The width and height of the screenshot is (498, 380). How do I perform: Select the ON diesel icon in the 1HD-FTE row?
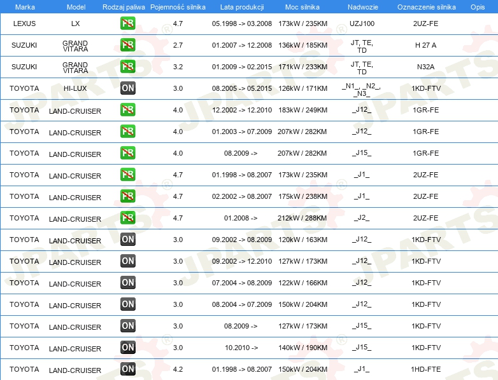pos(127,369)
